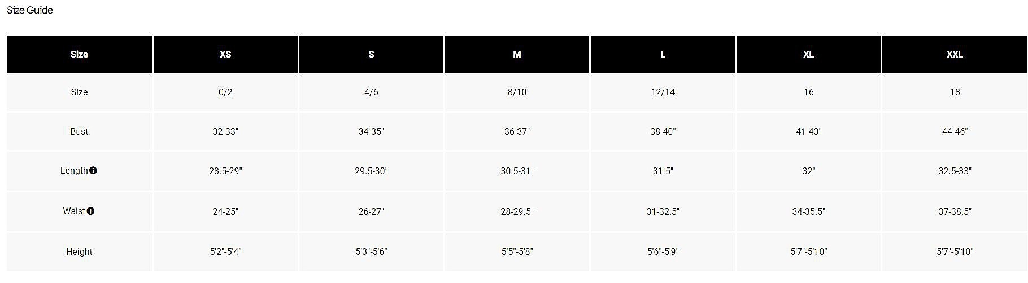Click the Length row label text

74,170
